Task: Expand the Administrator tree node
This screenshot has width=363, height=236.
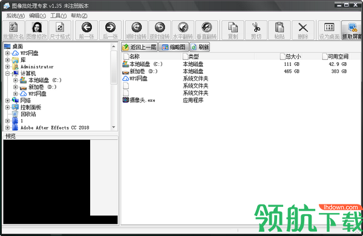Action: point(7,67)
